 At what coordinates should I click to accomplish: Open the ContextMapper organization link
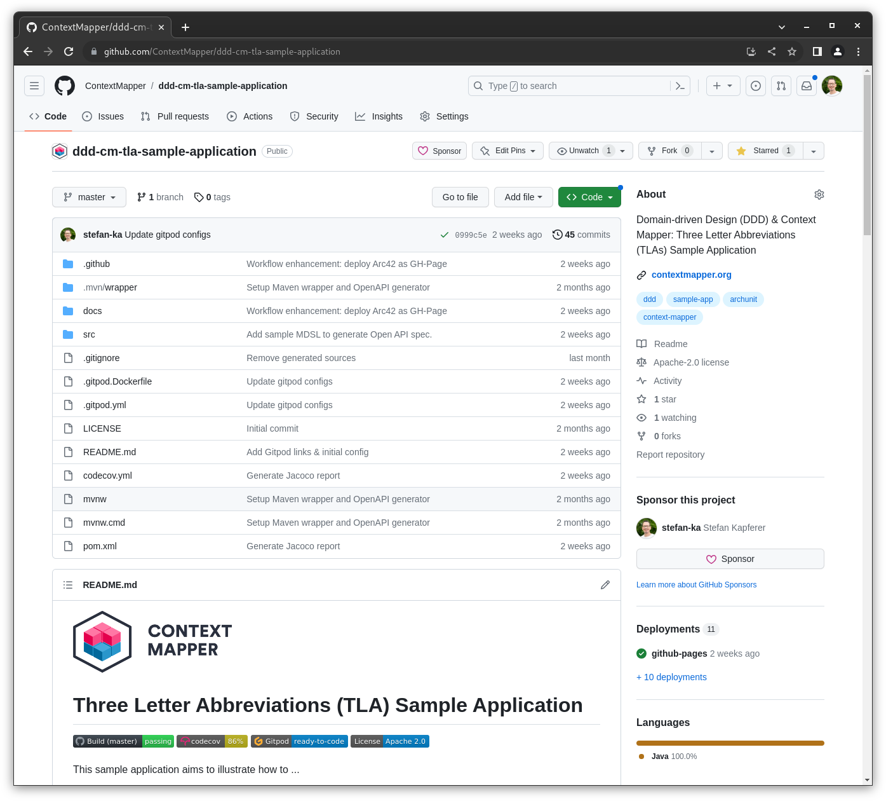[x=116, y=86]
